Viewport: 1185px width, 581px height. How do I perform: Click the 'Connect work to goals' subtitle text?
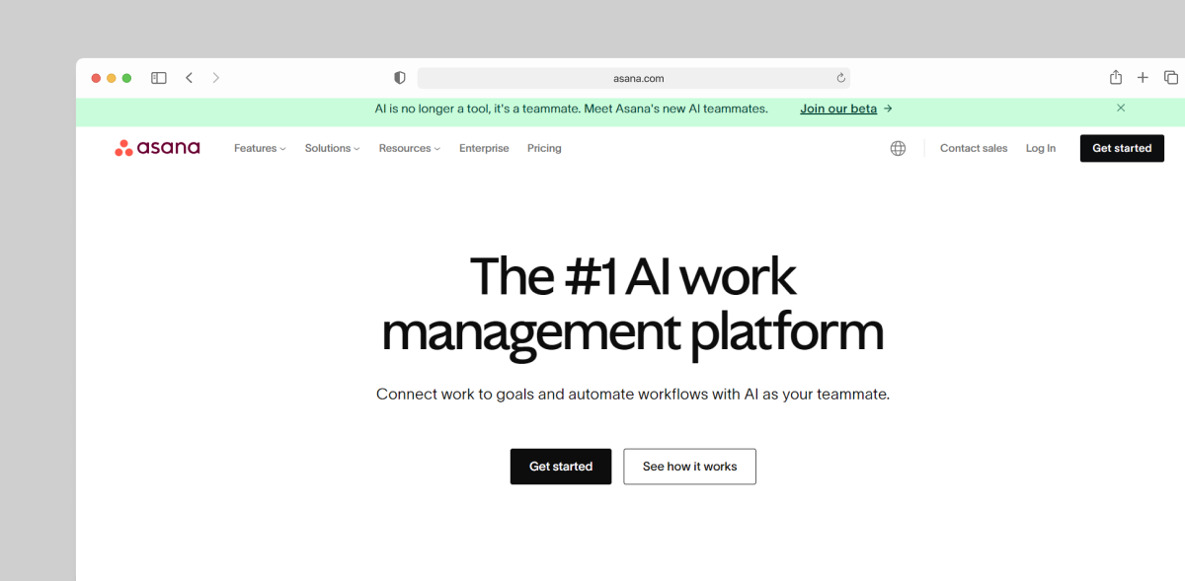(x=633, y=394)
